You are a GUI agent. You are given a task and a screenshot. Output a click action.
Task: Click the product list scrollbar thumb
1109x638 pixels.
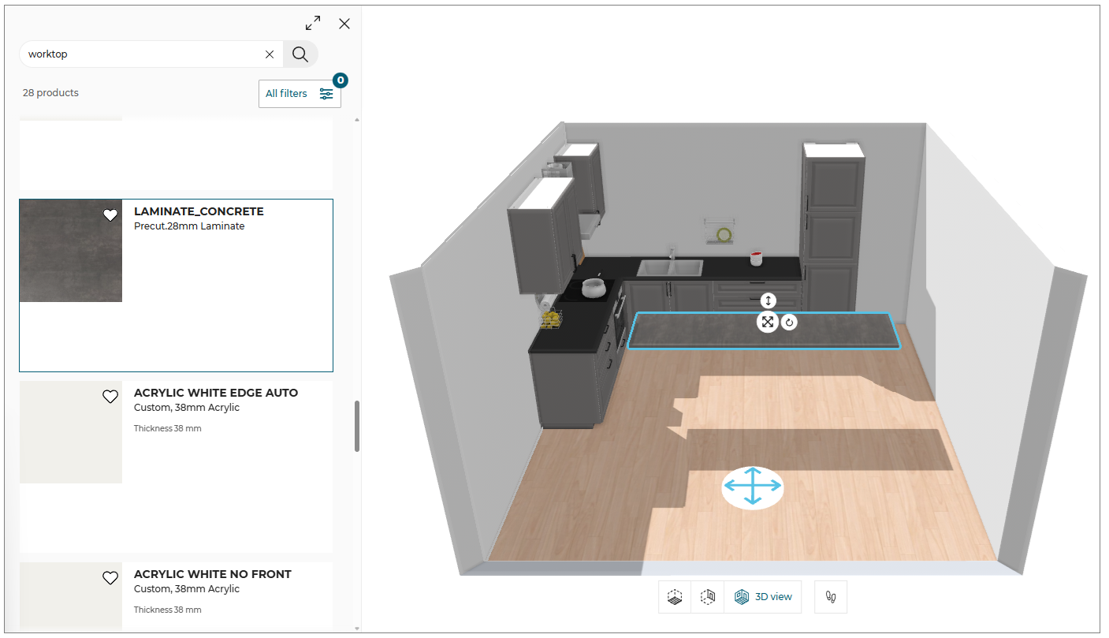point(357,426)
